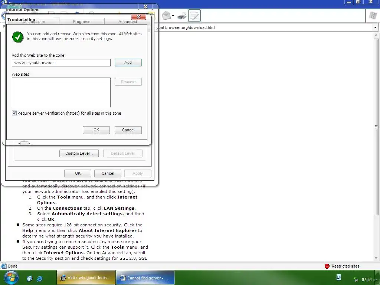
Task: Switch to the Programs tab
Action: (81, 22)
